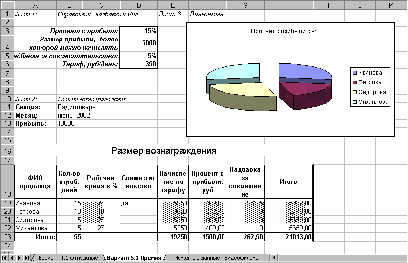The image size is (408, 263).
Task: Go to first sheet navigation arrow
Action: 4,258
